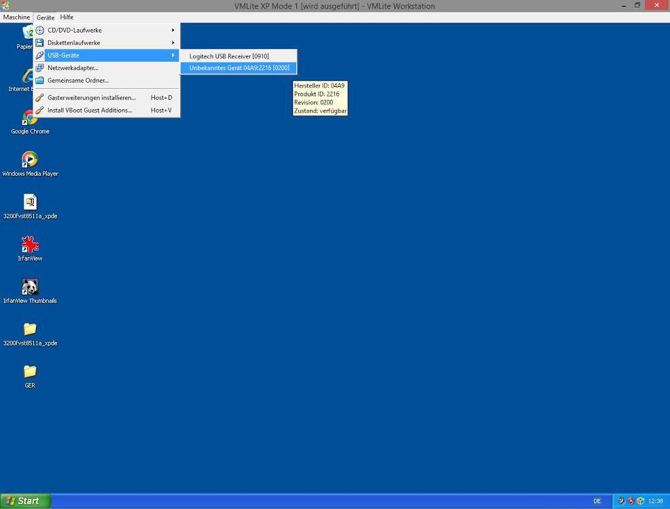670x509 pixels.
Task: Minimize the VMLite Workstation window
Action: [624, 5]
